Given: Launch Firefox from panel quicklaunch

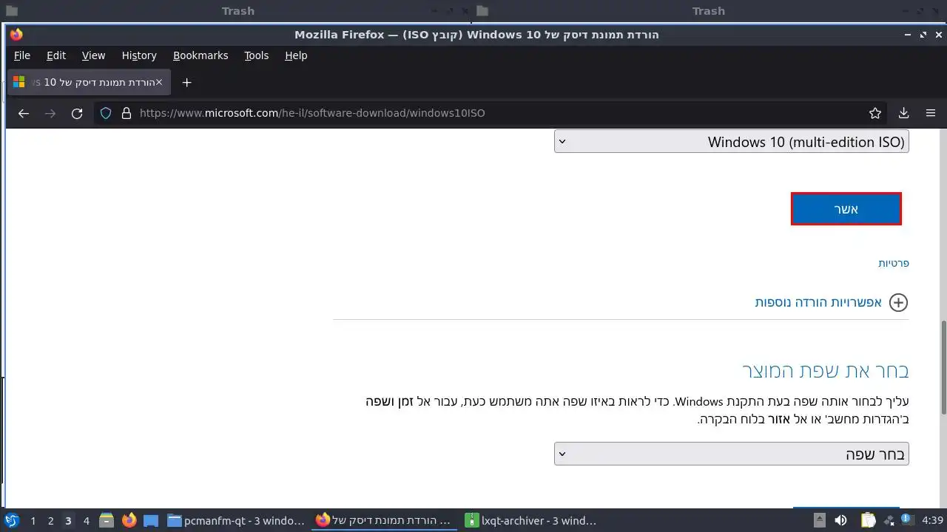Looking at the screenshot, I should point(129,521).
